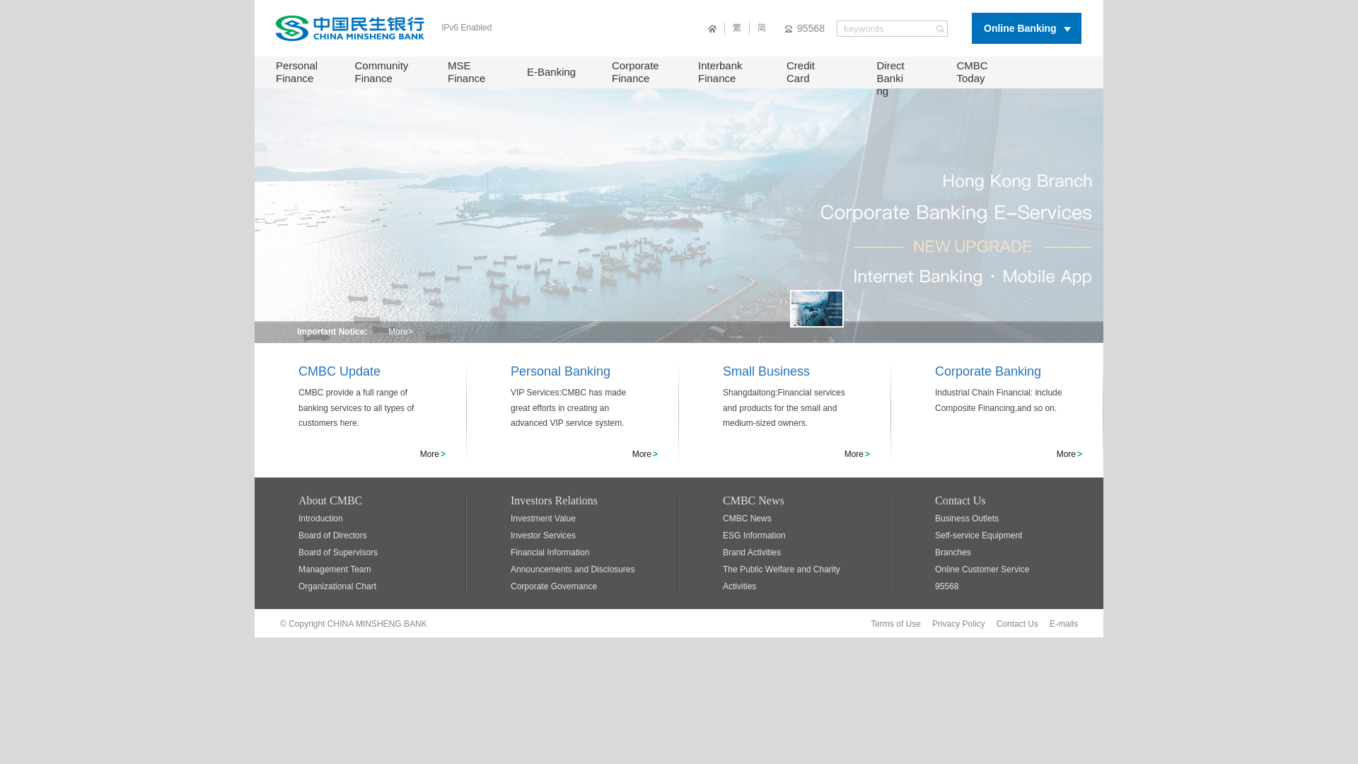
Task: Open the Corporate Banking heading
Action: click(x=988, y=371)
